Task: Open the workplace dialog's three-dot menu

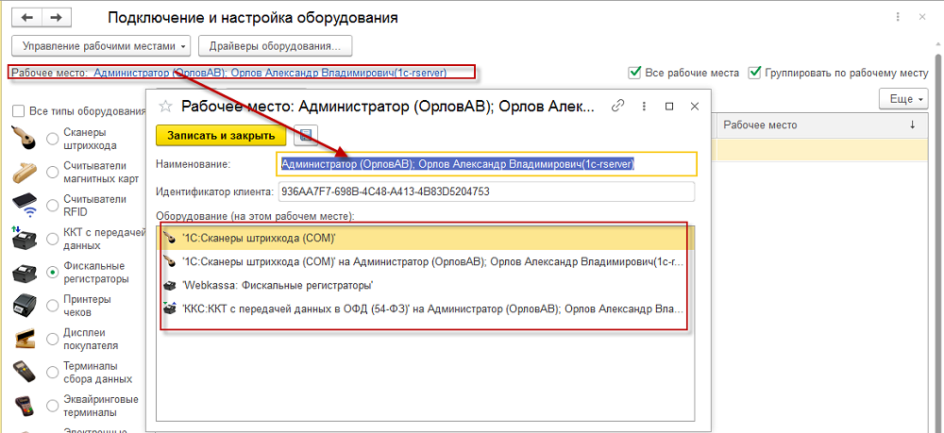Action: click(644, 106)
